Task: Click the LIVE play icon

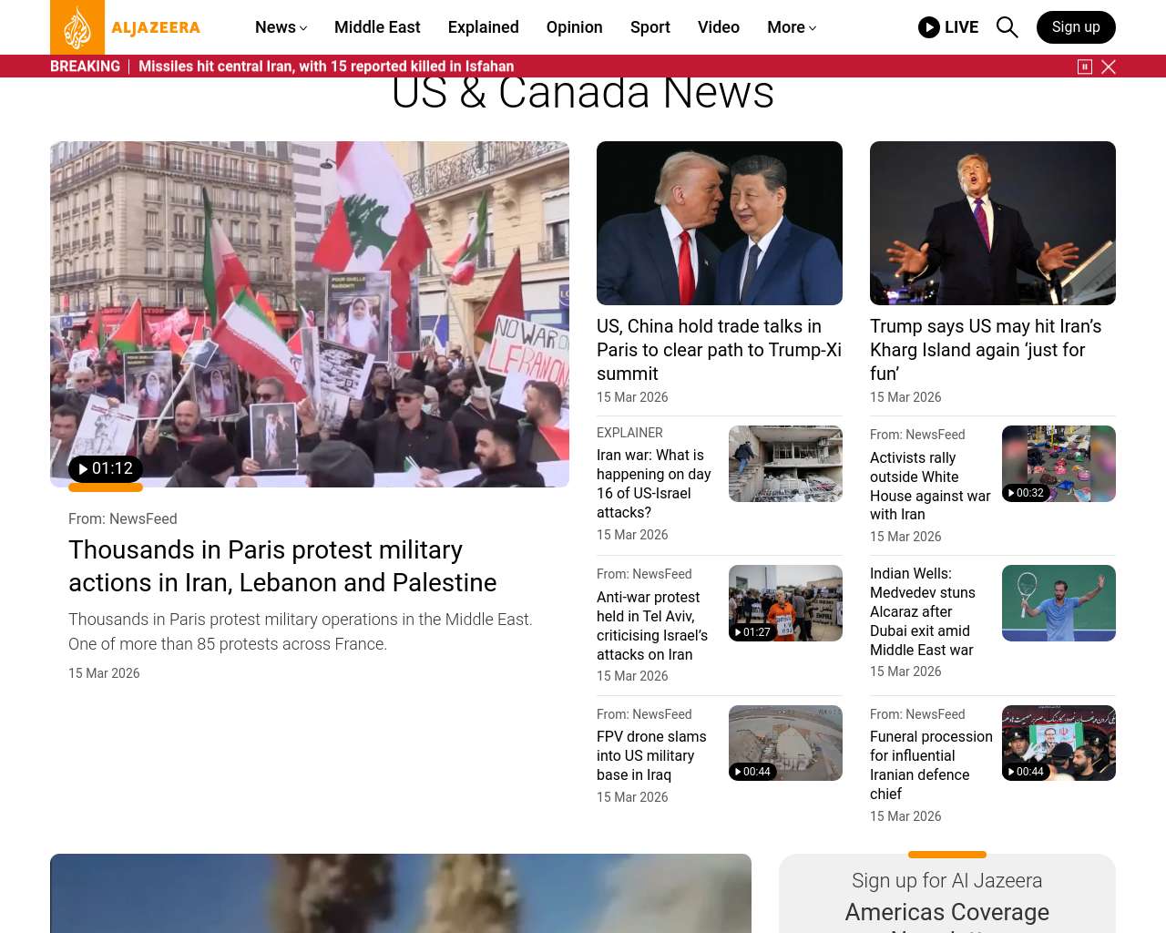Action: point(929,27)
